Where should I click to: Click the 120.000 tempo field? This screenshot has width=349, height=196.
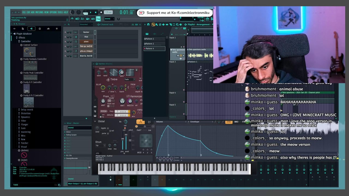(x=108, y=12)
